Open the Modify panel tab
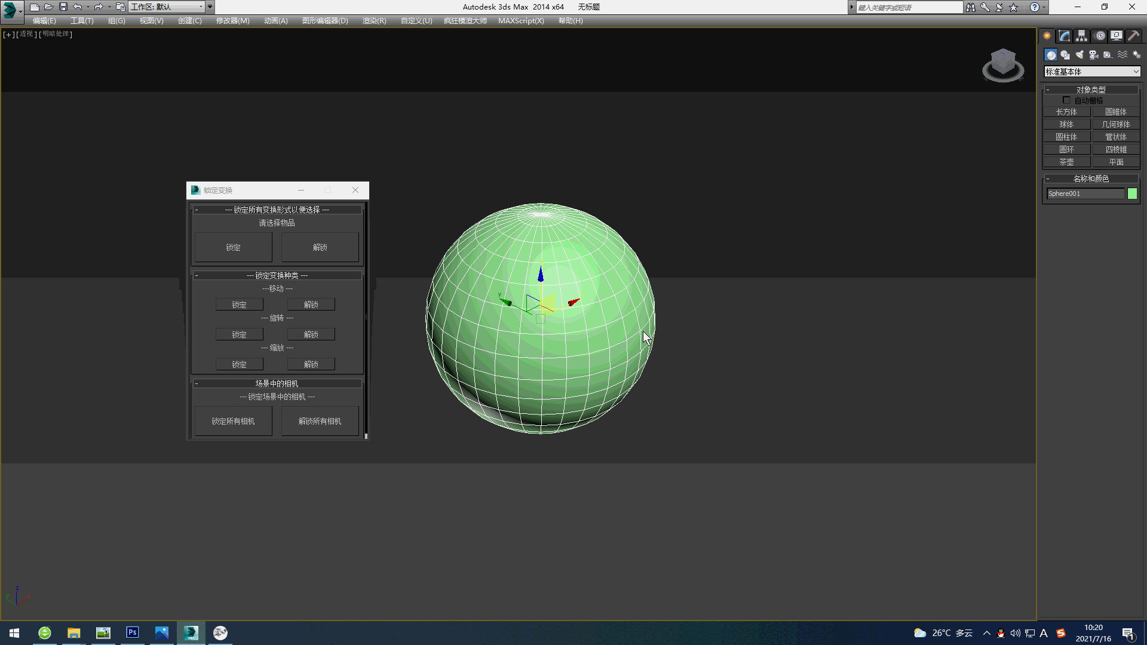Screen dimensions: 1147x645 click(x=1064, y=36)
